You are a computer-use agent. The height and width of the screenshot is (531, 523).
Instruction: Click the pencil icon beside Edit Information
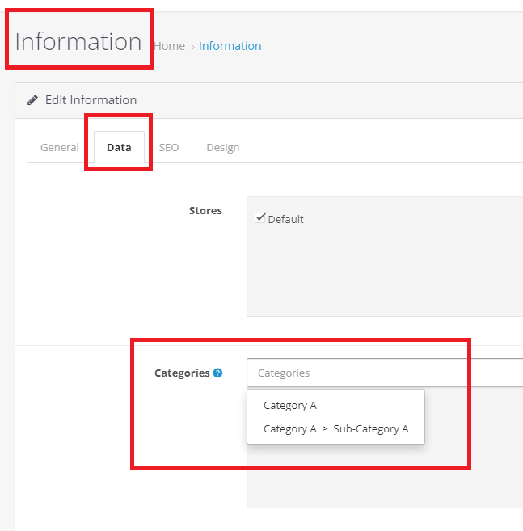pyautogui.click(x=32, y=100)
